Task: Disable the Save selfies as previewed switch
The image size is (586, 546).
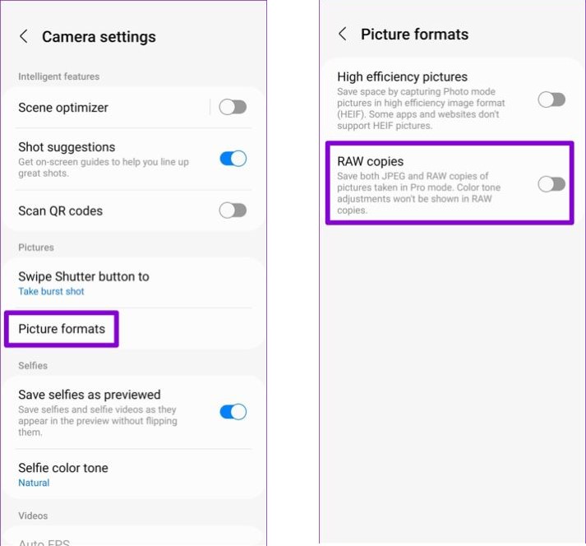Action: (x=233, y=412)
